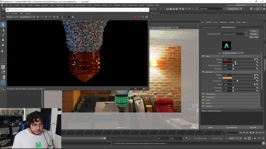Collapse the Base section
Image resolution: width=266 pixels, height=149 pixels.
coord(203,56)
